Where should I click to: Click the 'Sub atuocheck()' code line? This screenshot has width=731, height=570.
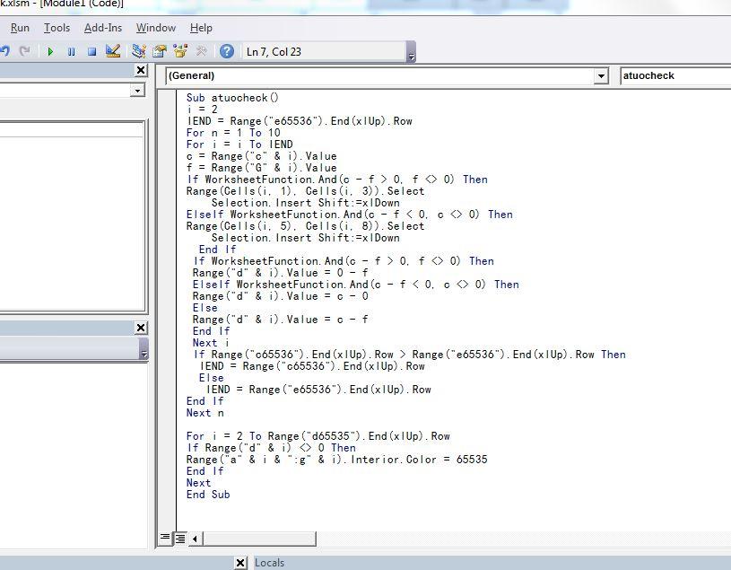point(232,98)
